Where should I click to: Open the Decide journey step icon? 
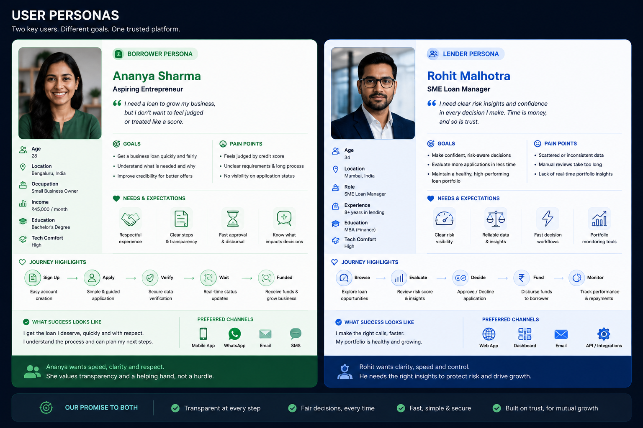pos(460,278)
